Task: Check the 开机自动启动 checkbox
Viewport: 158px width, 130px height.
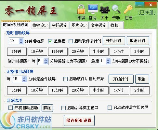Action: pos(10,108)
